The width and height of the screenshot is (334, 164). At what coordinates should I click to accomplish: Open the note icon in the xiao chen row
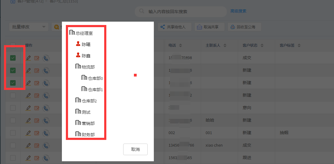[x=37, y=146]
